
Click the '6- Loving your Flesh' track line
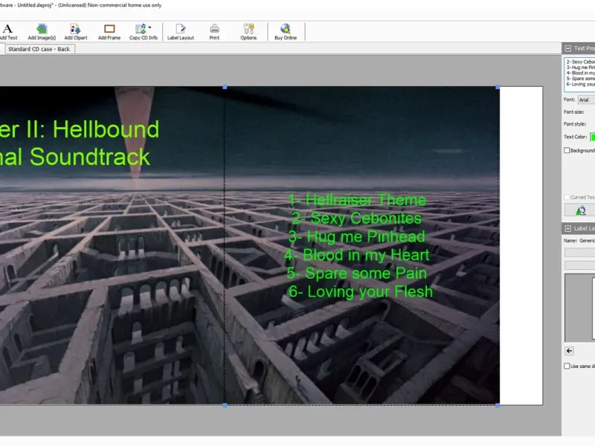pyautogui.click(x=361, y=291)
